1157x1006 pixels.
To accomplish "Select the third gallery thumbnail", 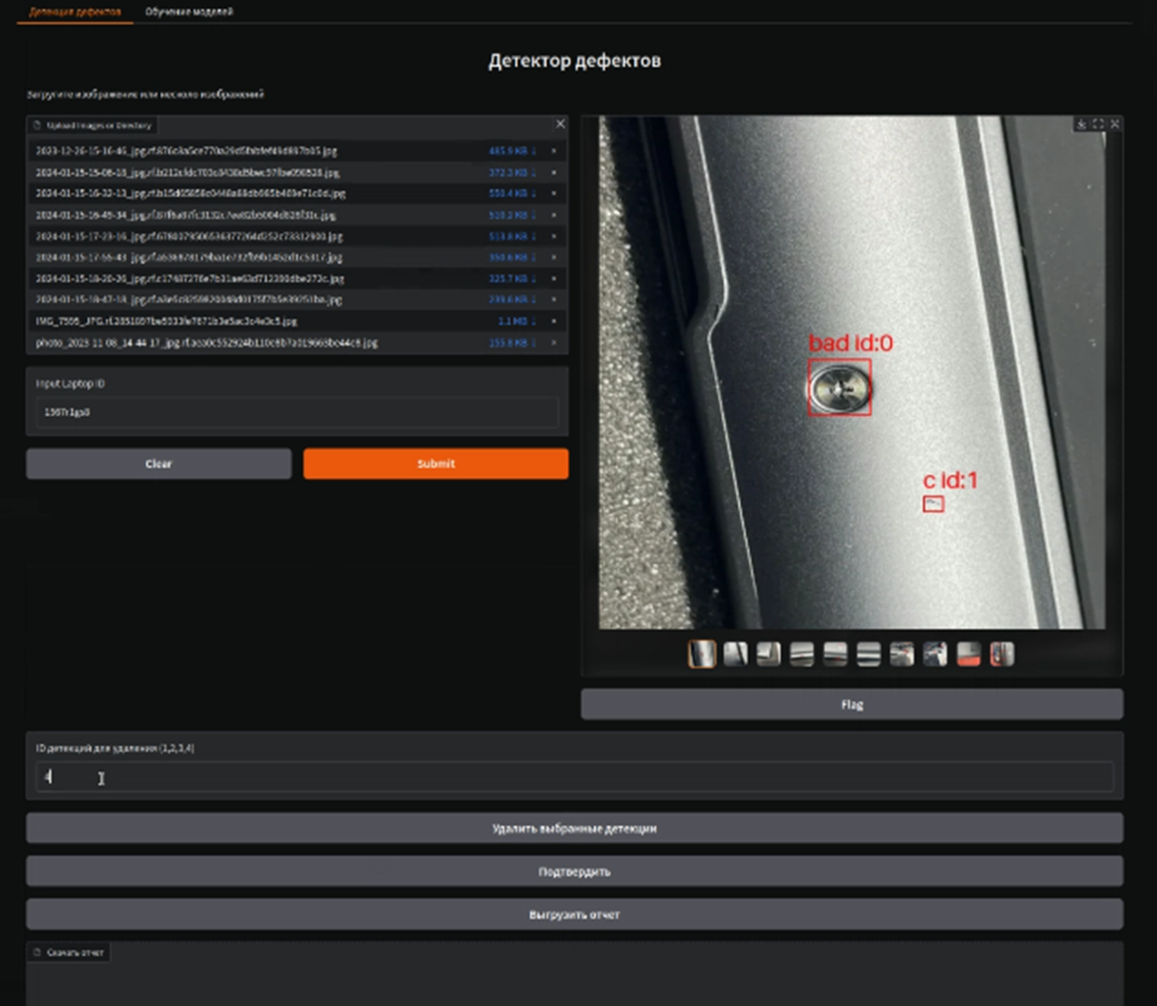I will (x=769, y=654).
